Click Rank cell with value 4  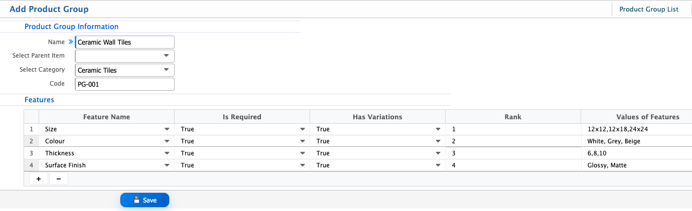[x=513, y=165]
